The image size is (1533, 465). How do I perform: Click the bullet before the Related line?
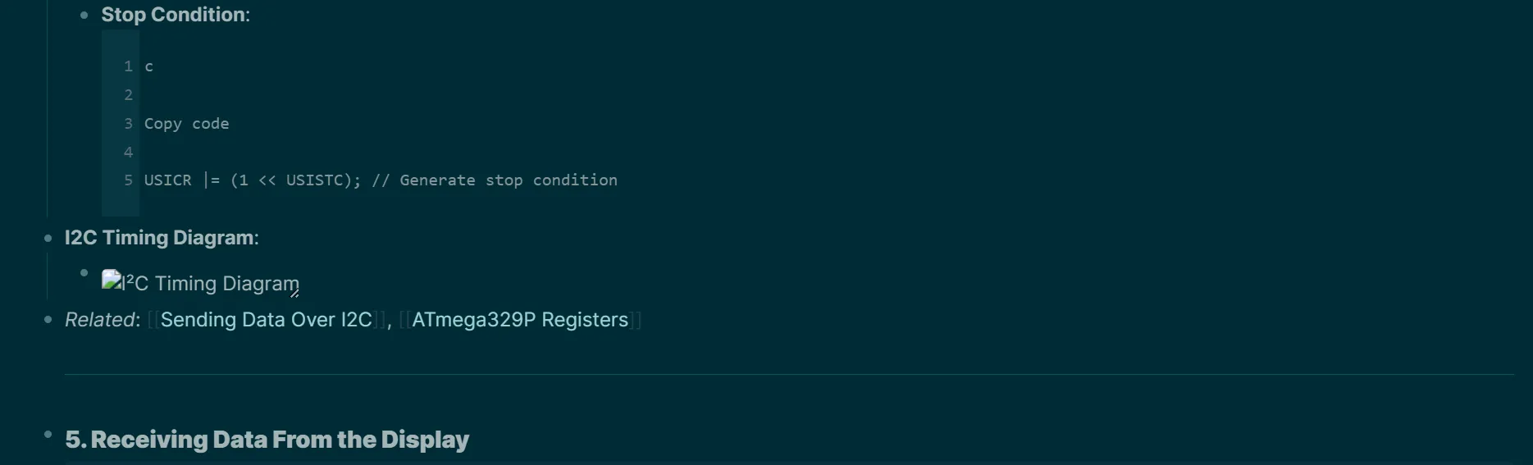coord(48,320)
